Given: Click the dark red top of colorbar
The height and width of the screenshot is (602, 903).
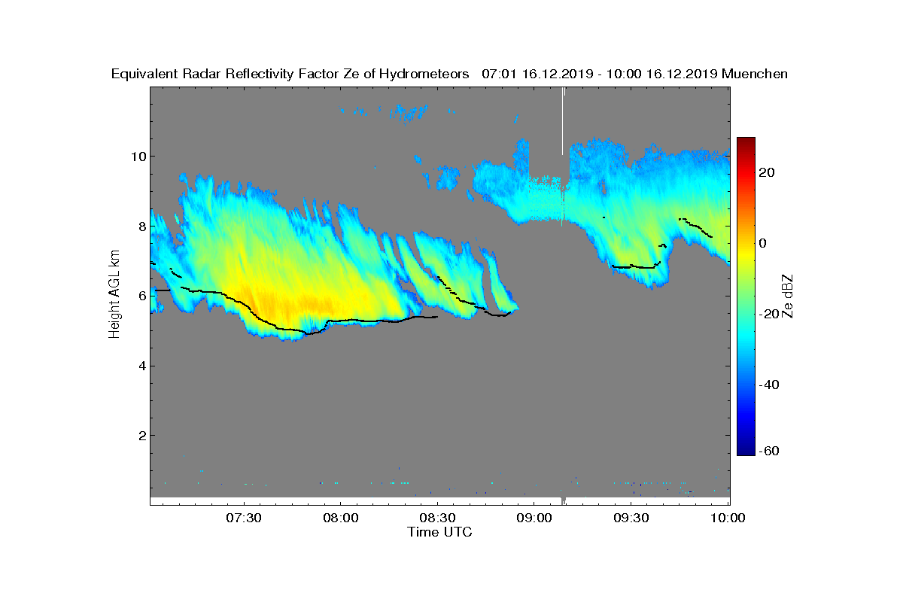Looking at the screenshot, I should click(x=746, y=143).
